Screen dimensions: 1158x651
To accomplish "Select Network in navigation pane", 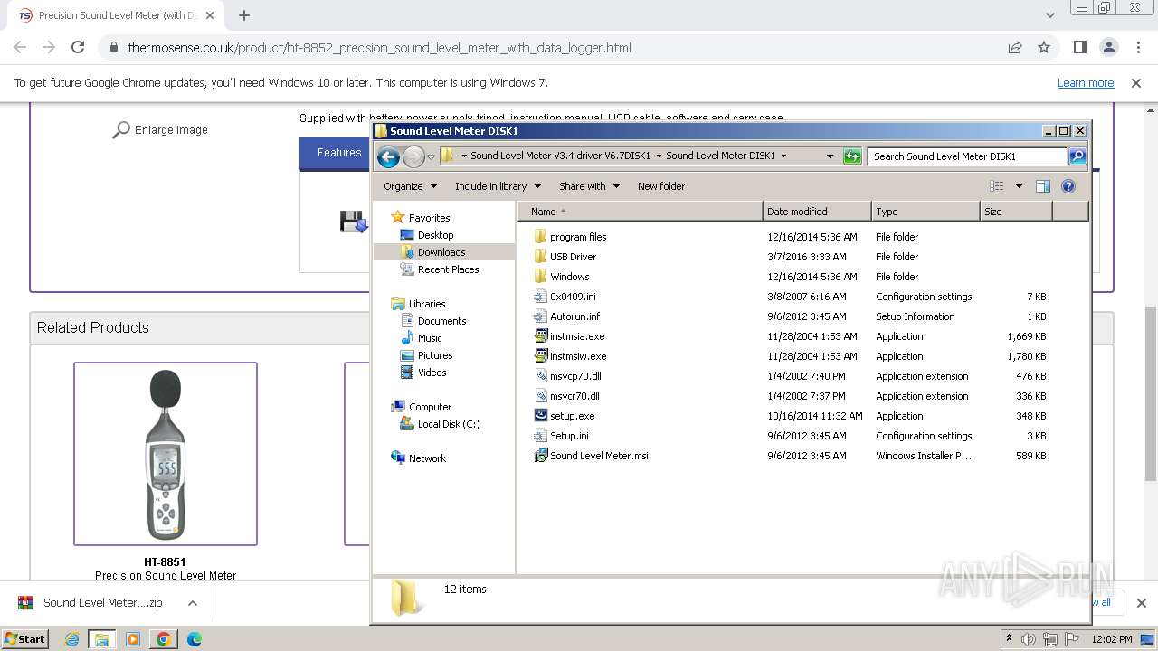I will click(x=427, y=458).
